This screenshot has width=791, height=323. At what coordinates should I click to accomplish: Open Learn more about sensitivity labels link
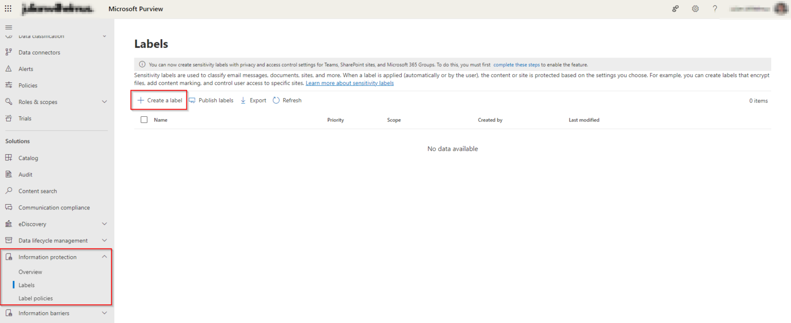(x=350, y=83)
